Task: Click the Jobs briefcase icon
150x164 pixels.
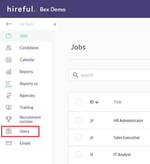Action: [9, 36]
